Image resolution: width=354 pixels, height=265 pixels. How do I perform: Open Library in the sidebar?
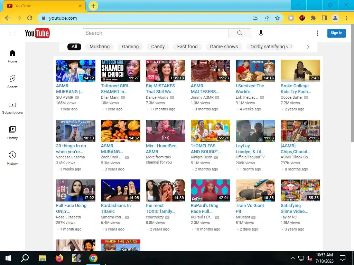pos(12,133)
